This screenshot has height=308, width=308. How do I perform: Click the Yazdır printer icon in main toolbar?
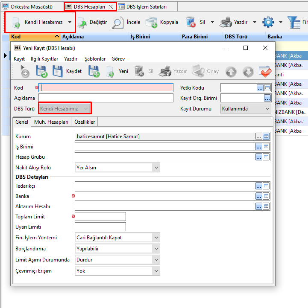tap(226, 22)
